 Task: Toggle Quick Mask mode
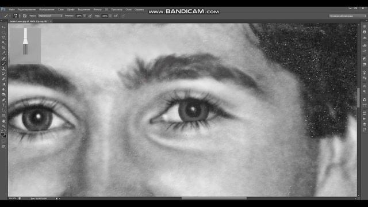(x=3, y=141)
